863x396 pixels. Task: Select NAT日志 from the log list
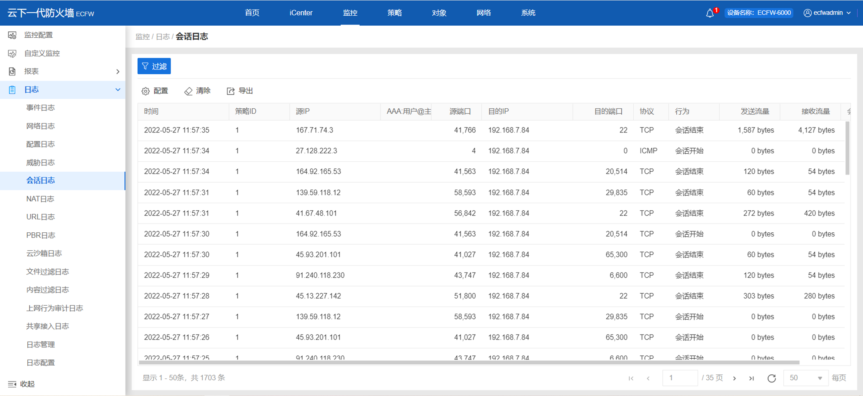point(40,199)
